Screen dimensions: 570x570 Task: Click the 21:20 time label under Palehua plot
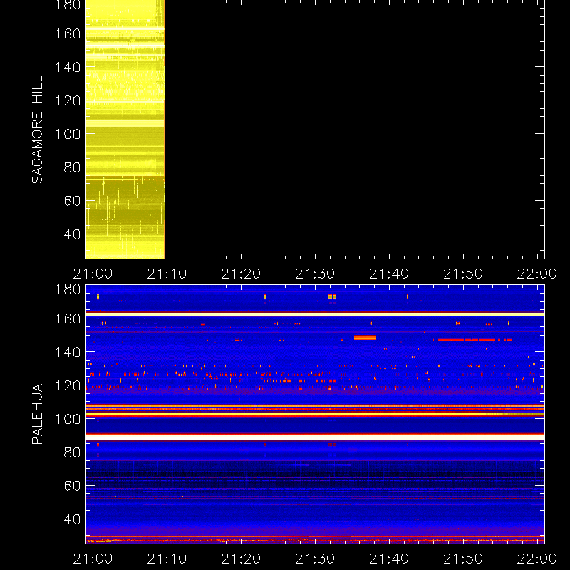click(x=241, y=559)
